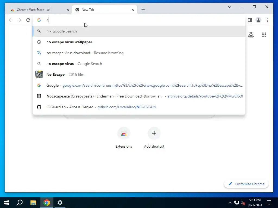This screenshot has width=278, height=208.
Task: Open the profile avatar icon
Action: (258, 20)
